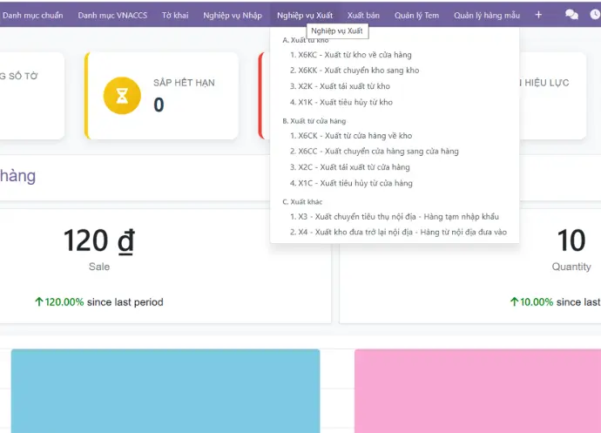Click the B. Xuất từ cửa hàng heading
The width and height of the screenshot is (601, 433).
point(314,121)
